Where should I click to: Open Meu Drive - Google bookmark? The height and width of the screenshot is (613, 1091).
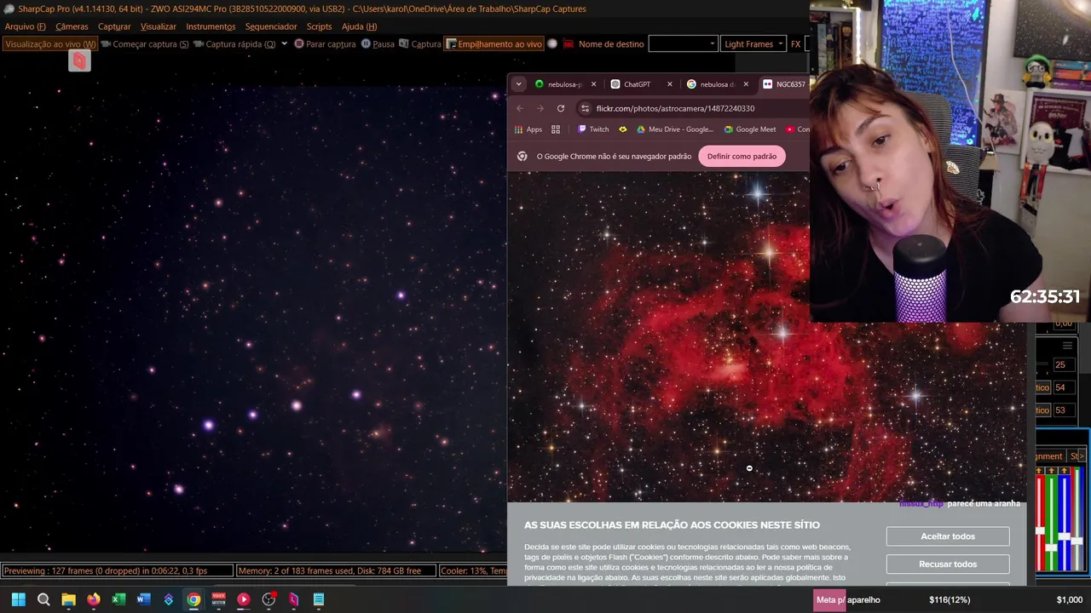tap(675, 129)
